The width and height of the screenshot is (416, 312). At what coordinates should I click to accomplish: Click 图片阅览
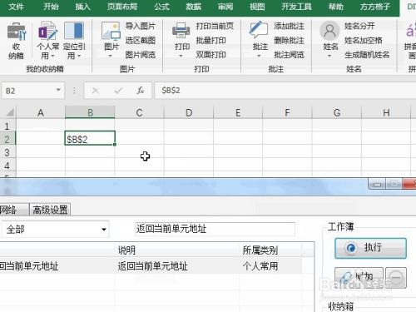(140, 55)
